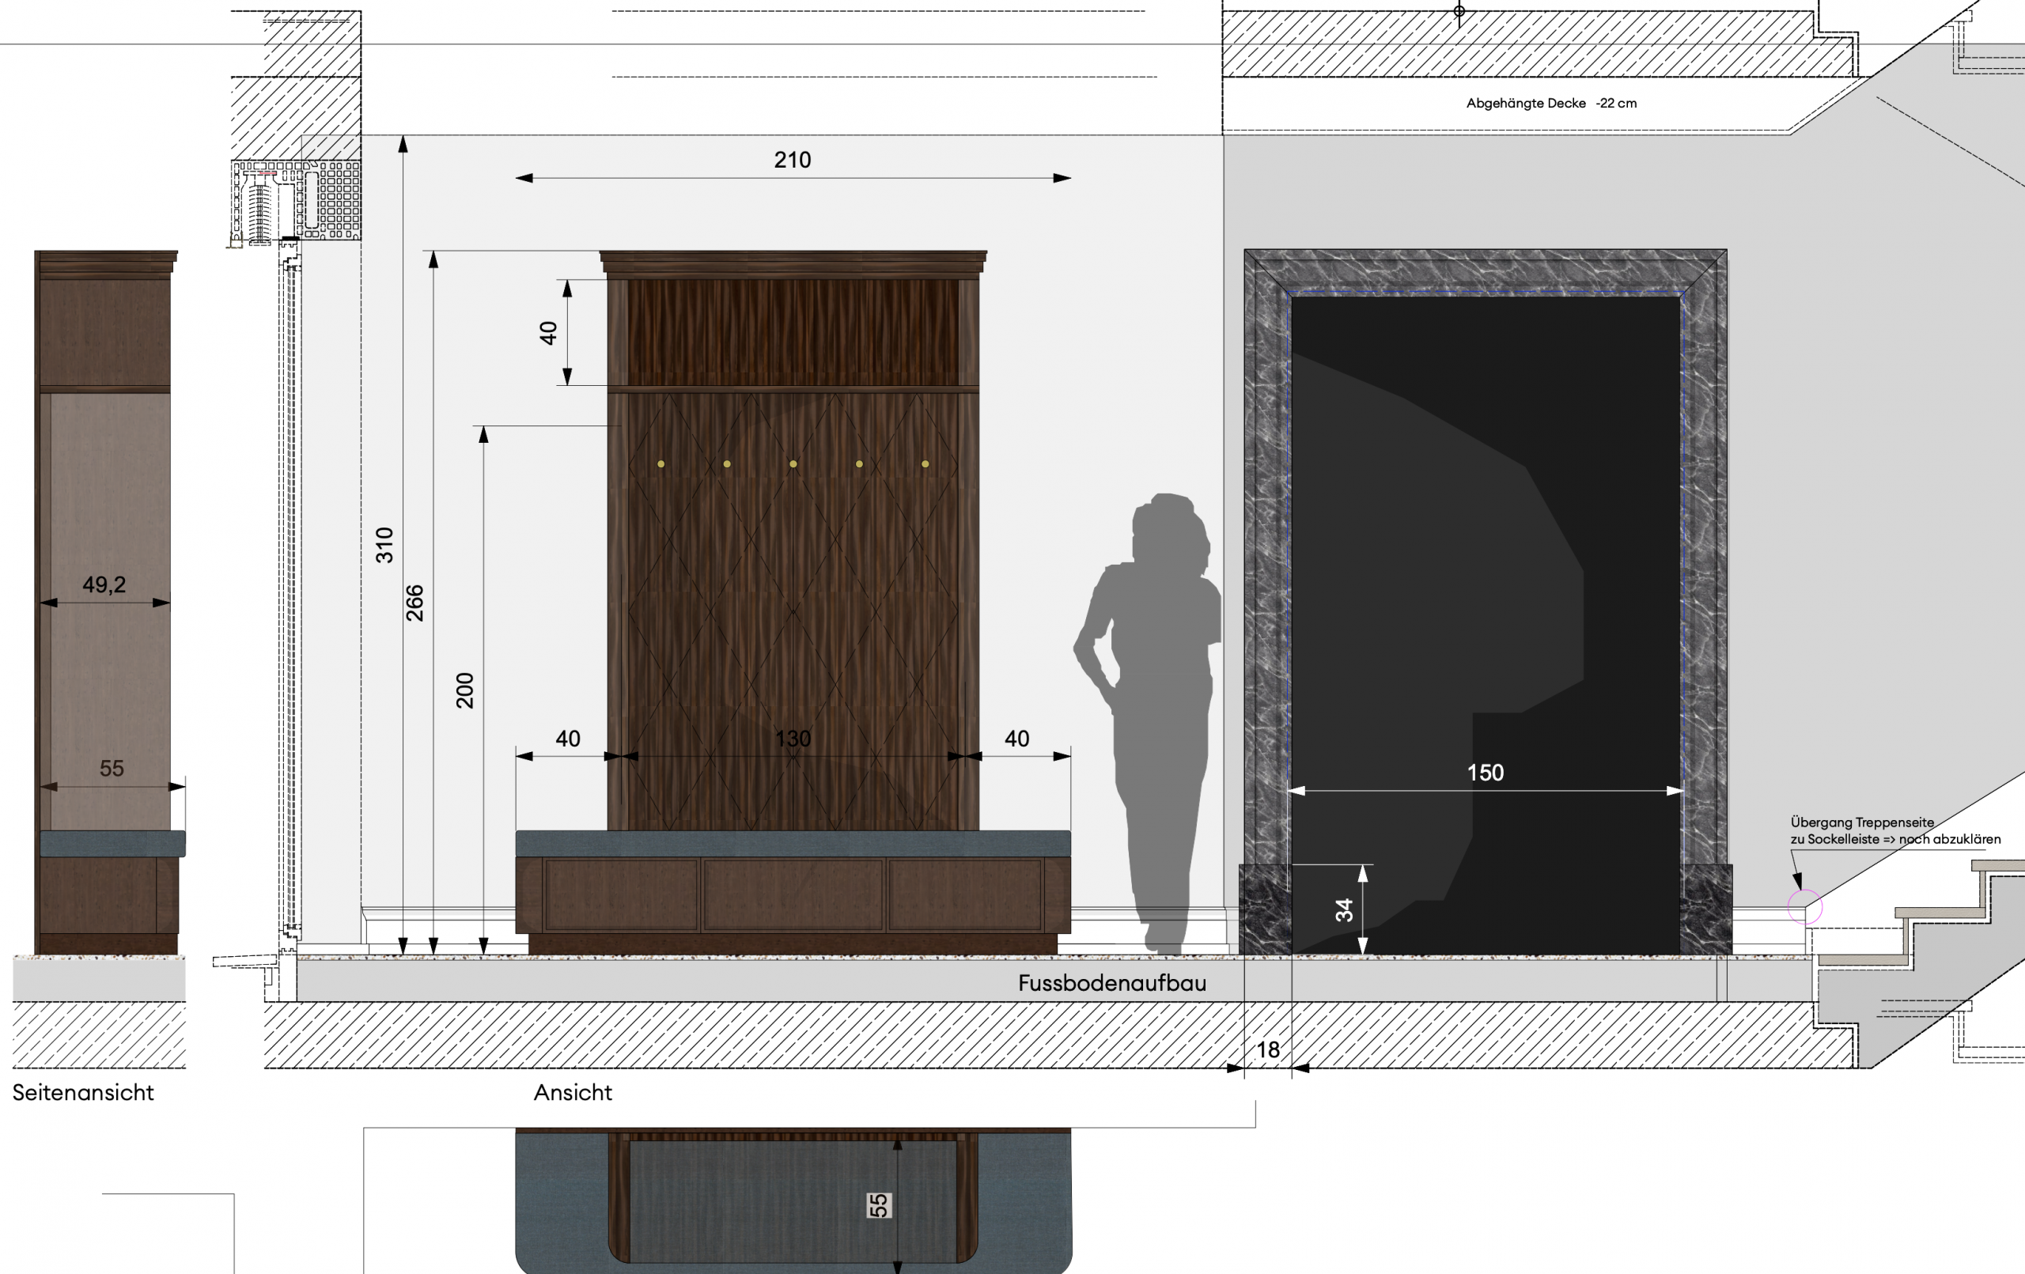Select the blue-grey bench seat cushion
The image size is (2025, 1274).
792,844
